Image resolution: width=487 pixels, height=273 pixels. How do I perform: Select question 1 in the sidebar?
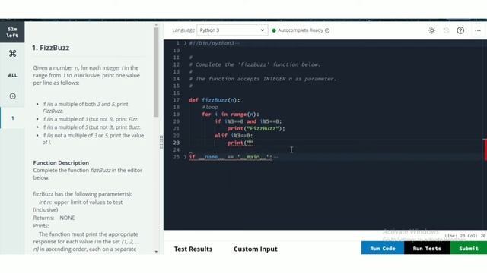(12, 118)
